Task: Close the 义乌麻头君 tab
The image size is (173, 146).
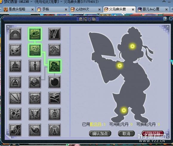Action: [133, 10]
